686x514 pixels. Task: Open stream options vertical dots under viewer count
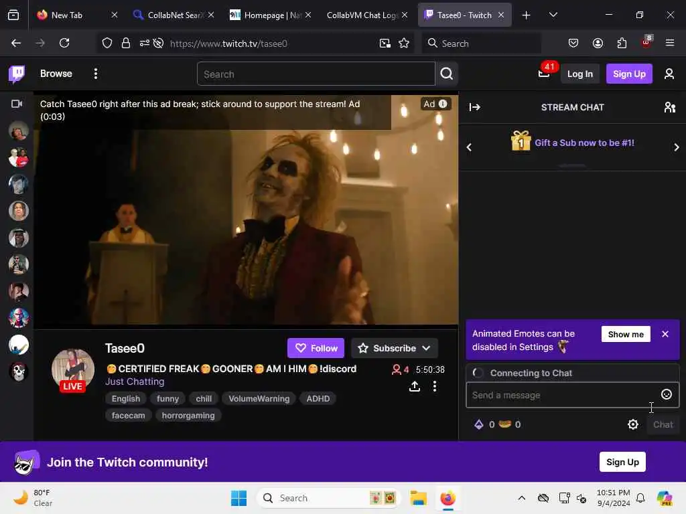pos(434,386)
